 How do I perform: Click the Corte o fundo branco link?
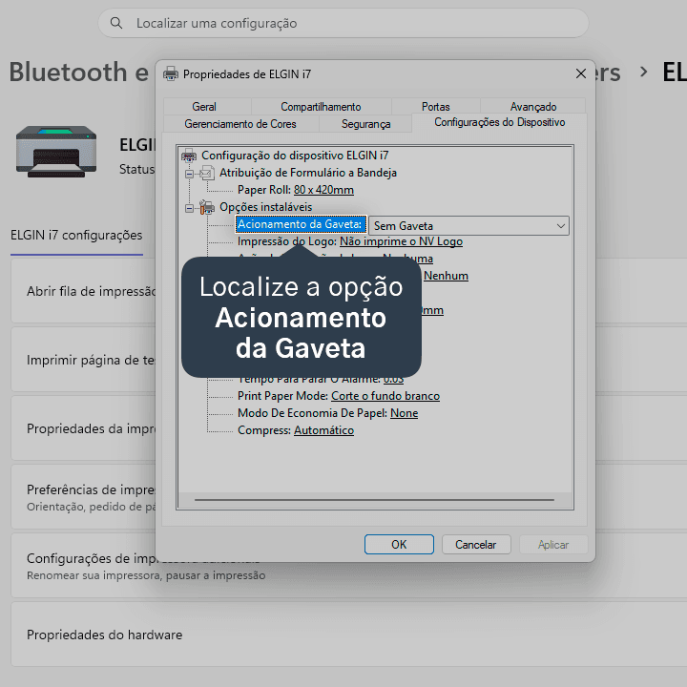(385, 396)
